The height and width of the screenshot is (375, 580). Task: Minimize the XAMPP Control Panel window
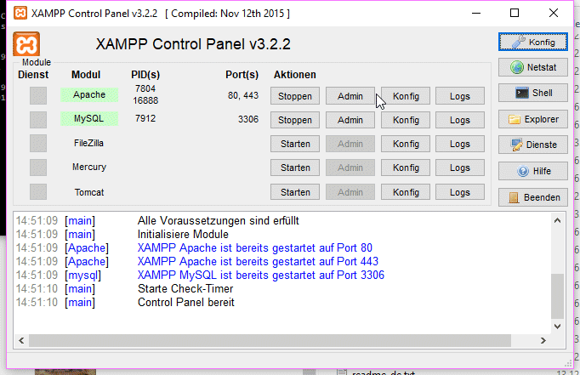[476, 13]
